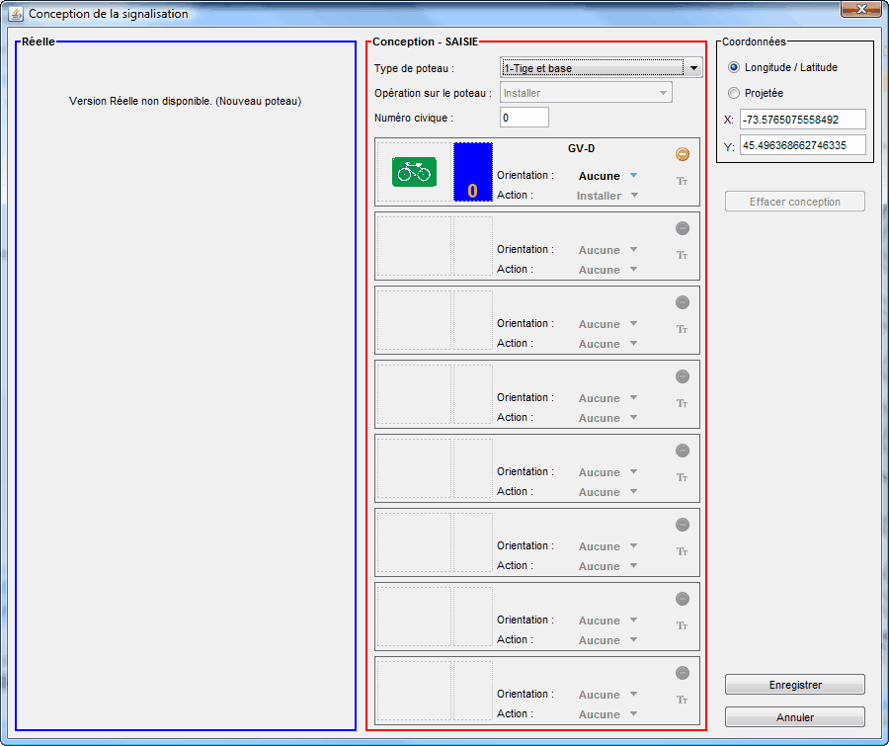Expand Orientation dropdown for the GV-D sign
This screenshot has height=746, width=889.
pyautogui.click(x=634, y=176)
